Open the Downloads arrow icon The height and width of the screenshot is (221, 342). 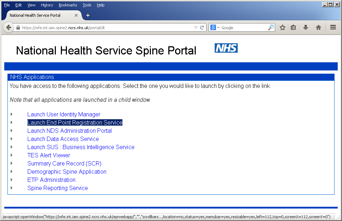[x=306, y=27]
